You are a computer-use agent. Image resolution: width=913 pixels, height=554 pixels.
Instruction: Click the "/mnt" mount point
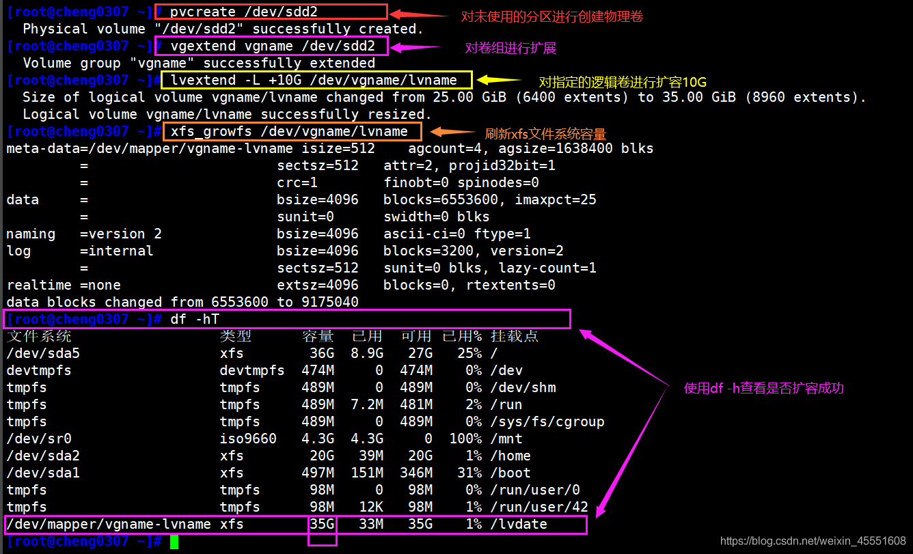tap(506, 439)
